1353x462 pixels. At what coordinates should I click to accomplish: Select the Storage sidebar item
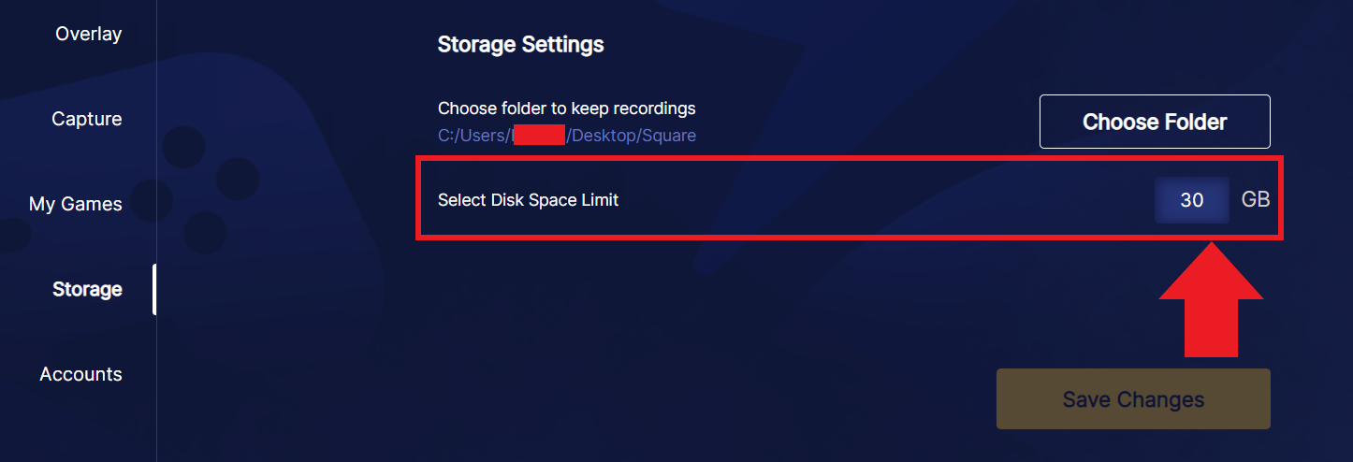(87, 290)
